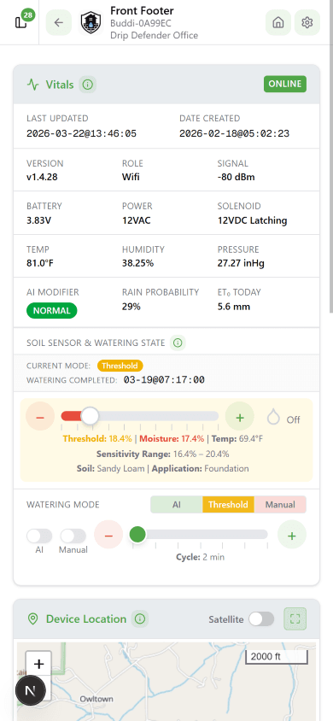Click the Device Location map pin icon

click(32, 619)
